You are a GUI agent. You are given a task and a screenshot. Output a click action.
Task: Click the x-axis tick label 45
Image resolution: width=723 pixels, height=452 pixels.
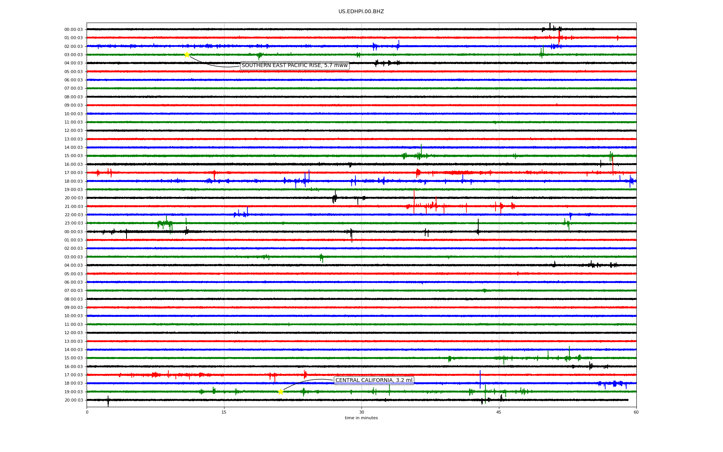499,412
